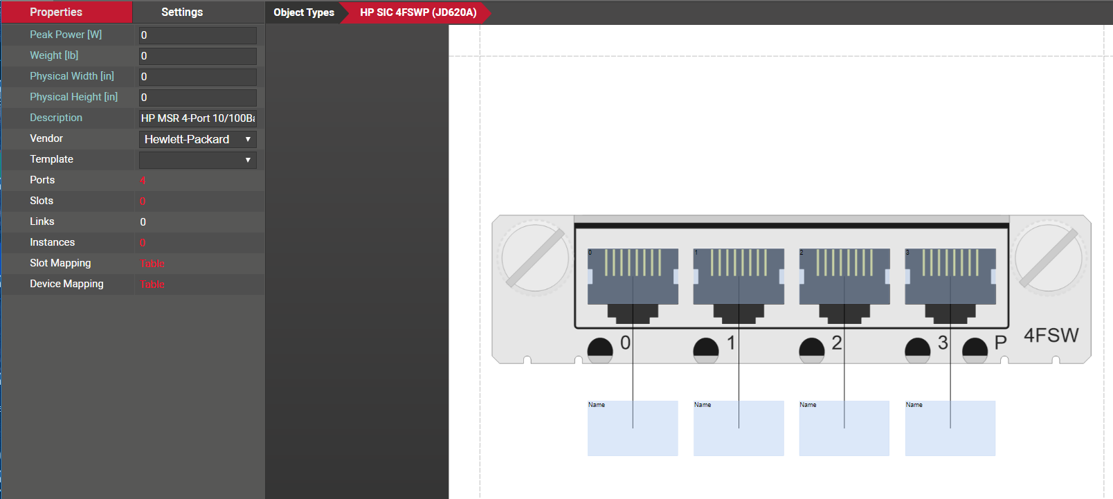The width and height of the screenshot is (1113, 499).
Task: Go to Object Types breadcrumb
Action: (x=303, y=12)
